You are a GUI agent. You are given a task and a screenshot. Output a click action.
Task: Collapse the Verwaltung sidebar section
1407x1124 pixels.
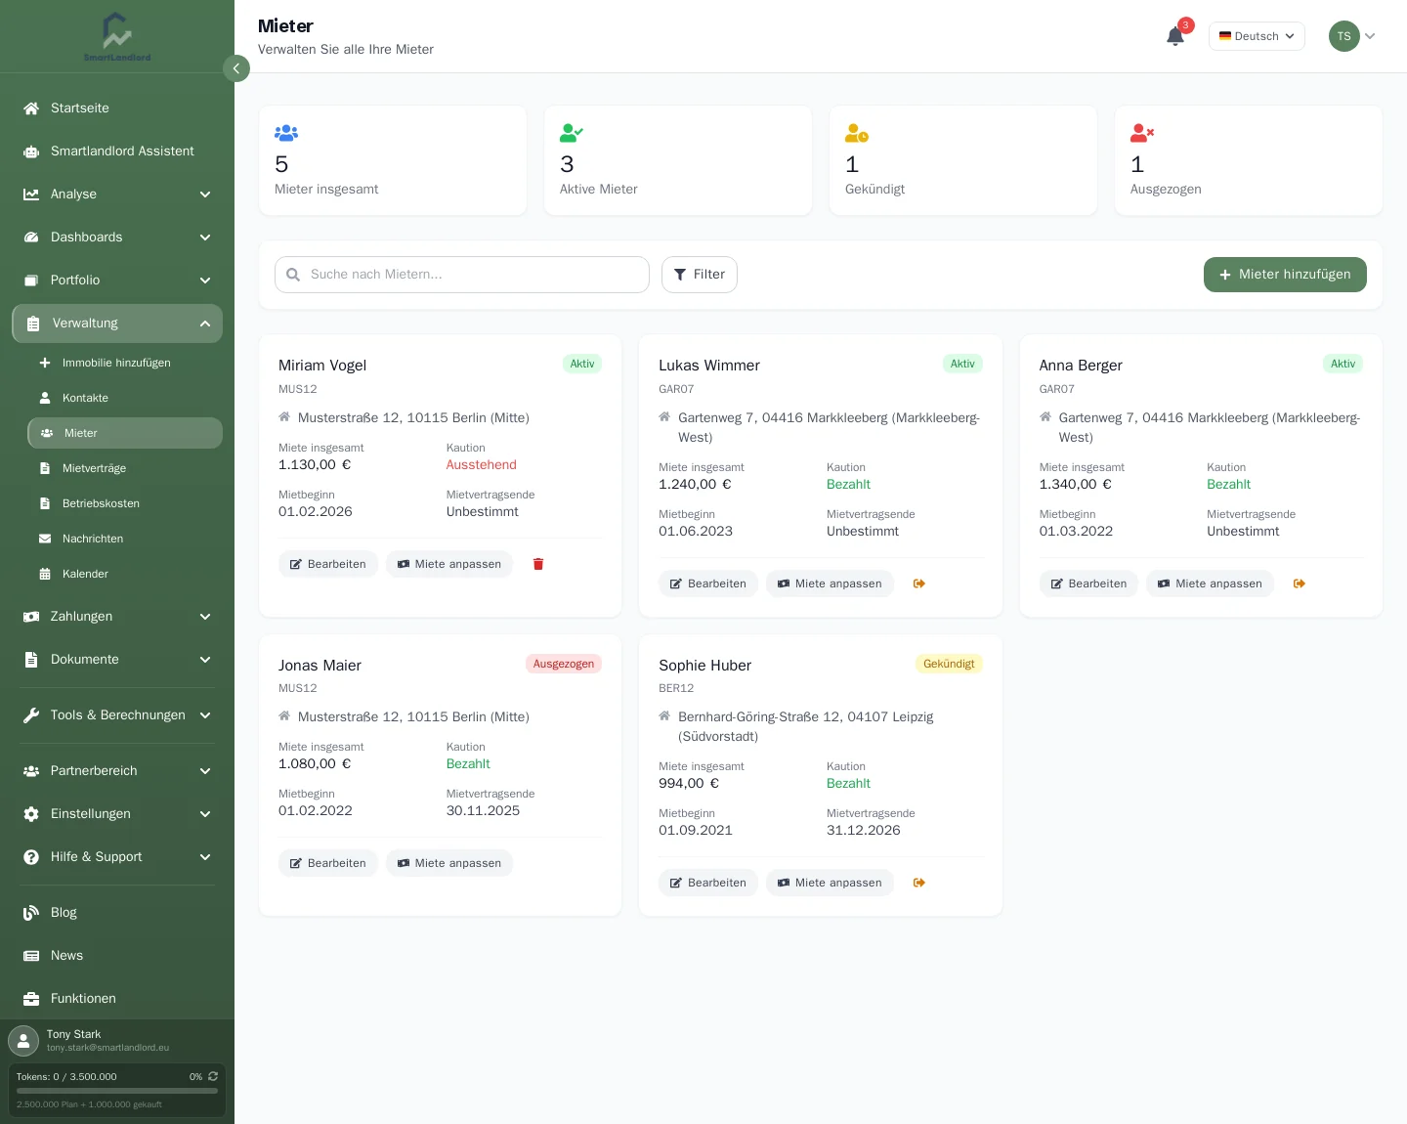click(117, 324)
